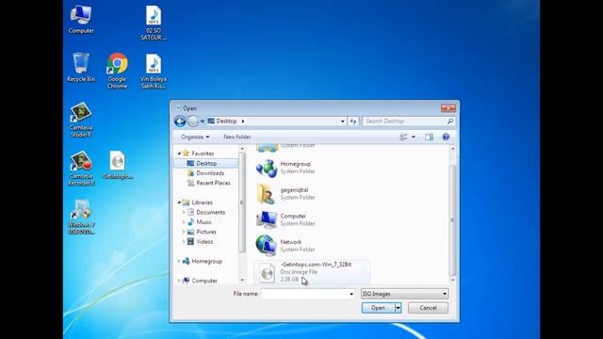Open the help question mark icon
This screenshot has width=603, height=339.
pos(446,137)
